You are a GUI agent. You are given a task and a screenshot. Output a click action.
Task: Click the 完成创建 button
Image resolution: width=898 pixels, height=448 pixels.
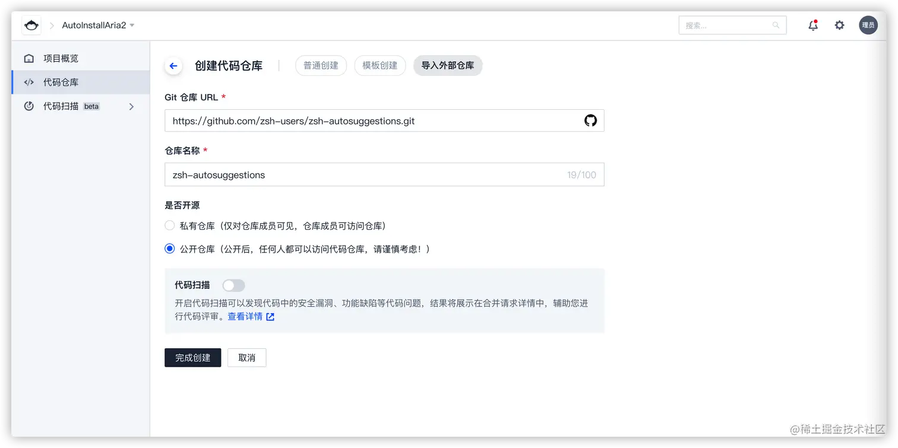192,357
